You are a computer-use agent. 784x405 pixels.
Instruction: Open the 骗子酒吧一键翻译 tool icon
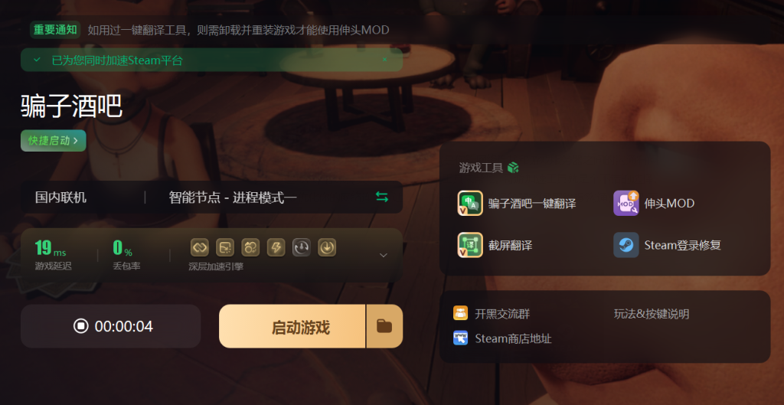(x=470, y=203)
